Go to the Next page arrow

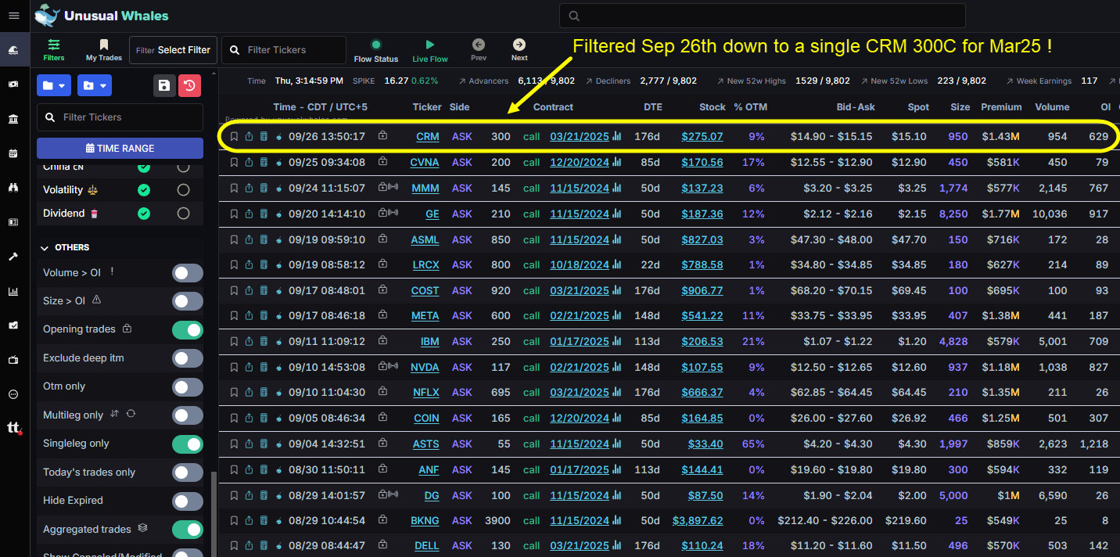[519, 51]
